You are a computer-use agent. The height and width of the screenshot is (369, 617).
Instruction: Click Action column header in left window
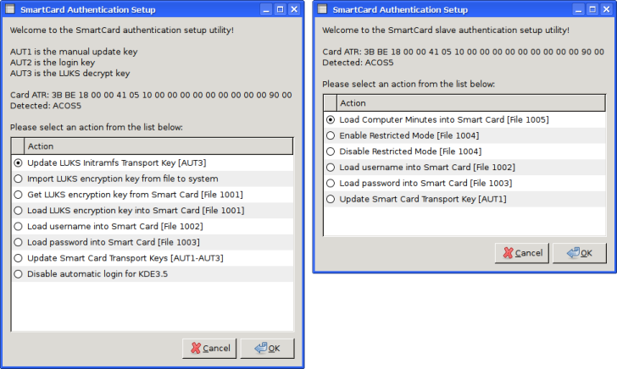coord(158,146)
